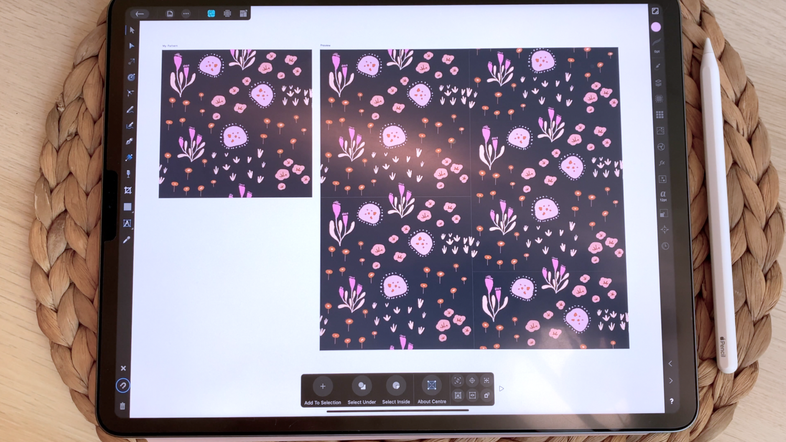Switch to the Pixel persona

click(x=227, y=14)
